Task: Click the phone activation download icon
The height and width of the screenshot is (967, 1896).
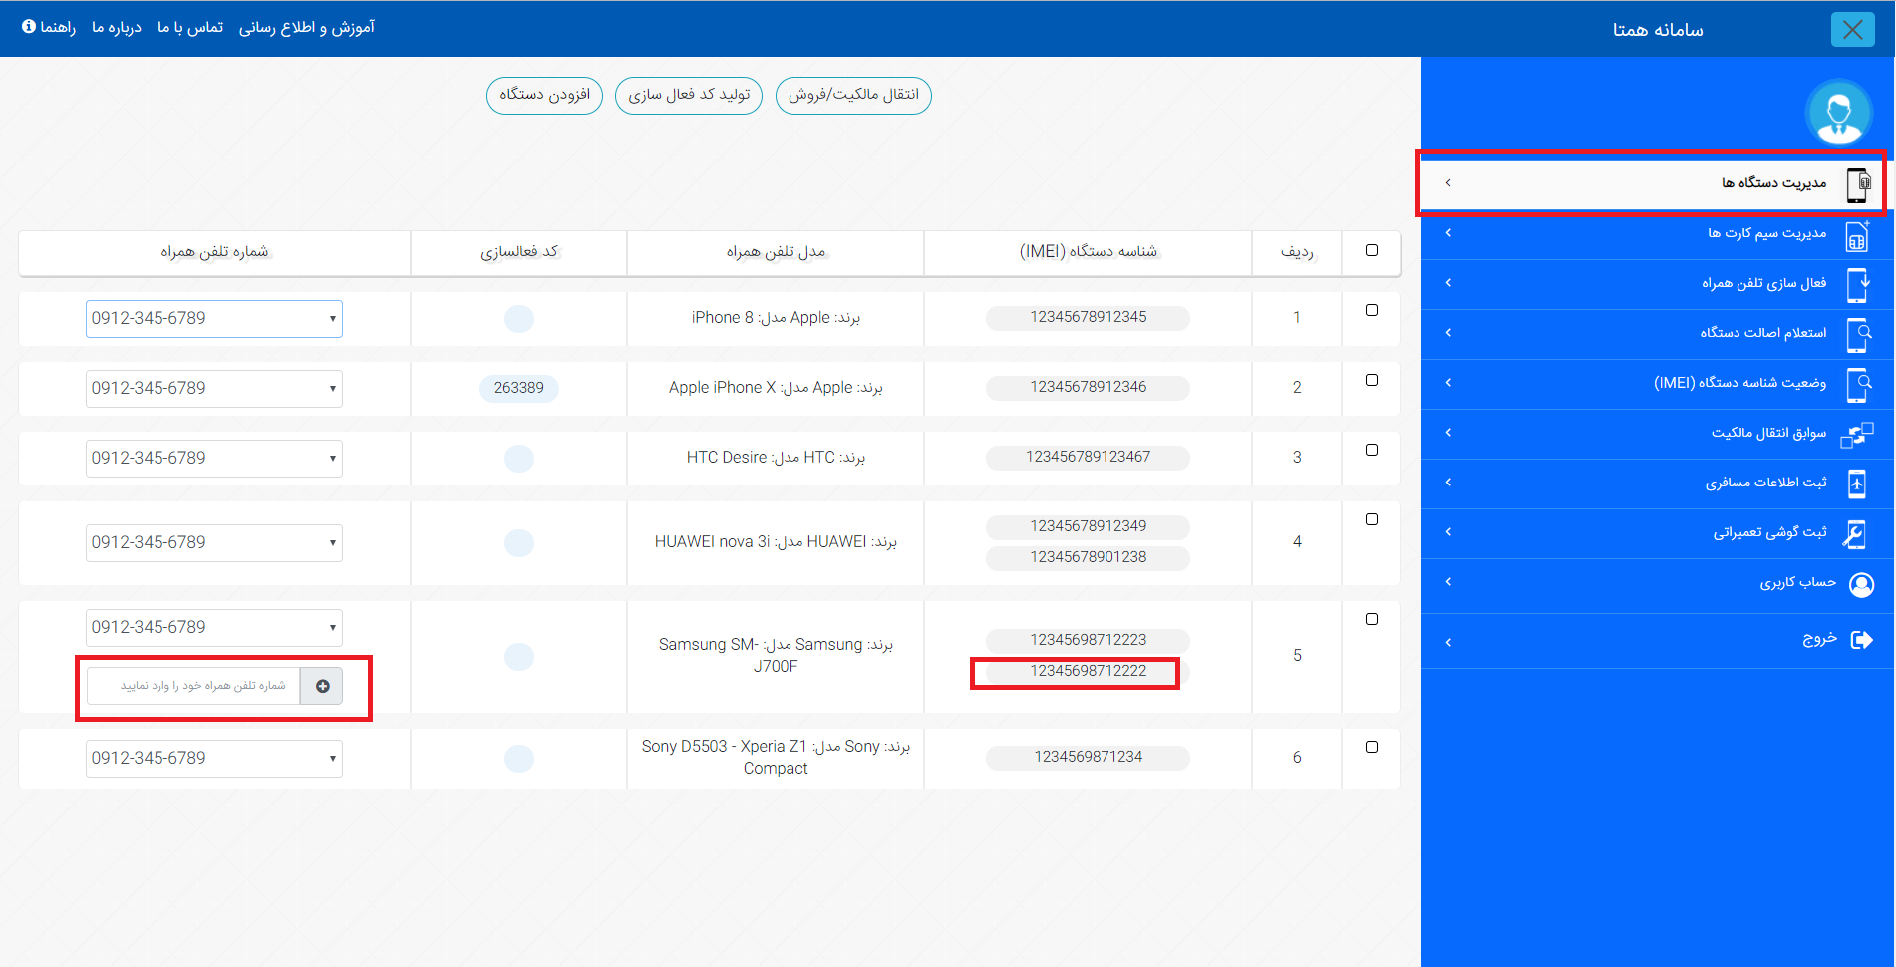Action: click(x=1858, y=285)
